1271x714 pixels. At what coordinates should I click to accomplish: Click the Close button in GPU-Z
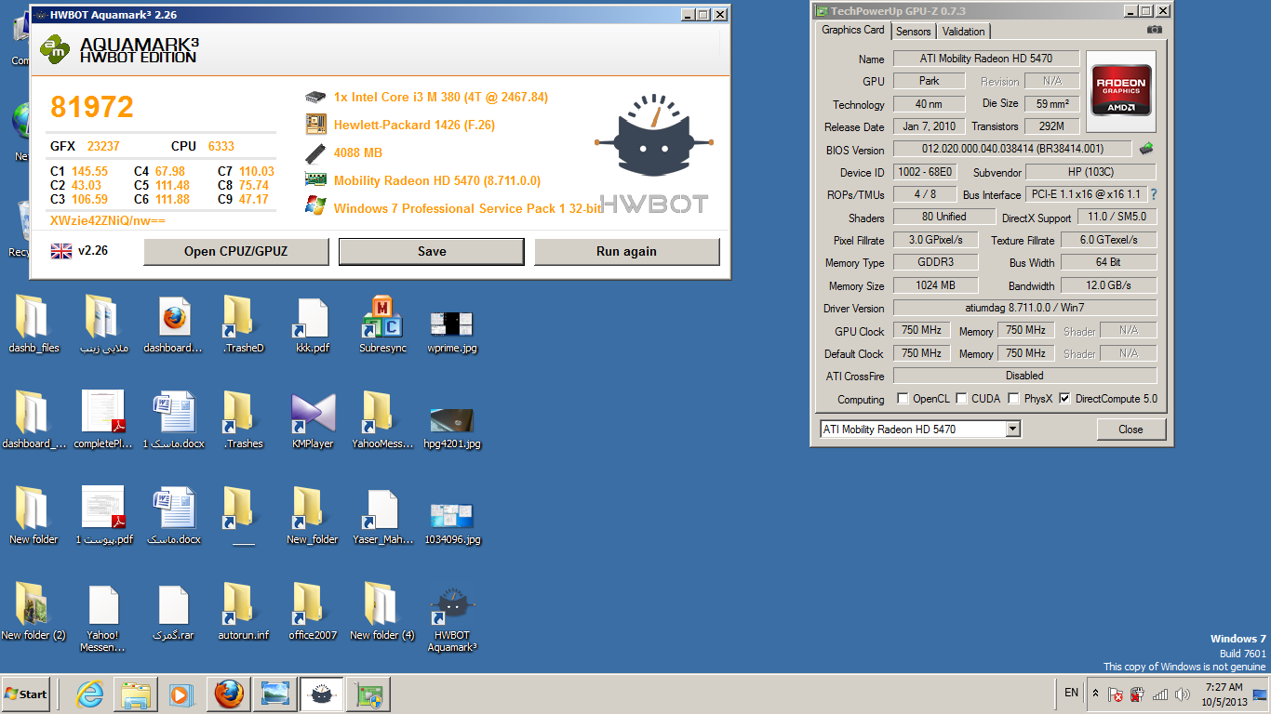pyautogui.click(x=1131, y=430)
